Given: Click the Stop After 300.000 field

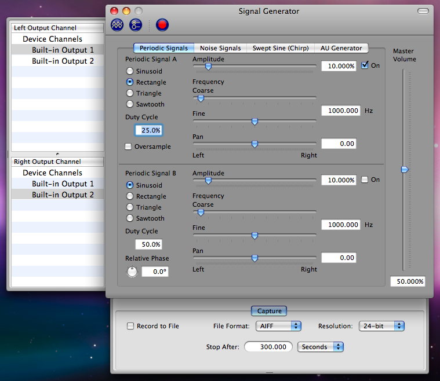Looking at the screenshot, I should point(268,347).
